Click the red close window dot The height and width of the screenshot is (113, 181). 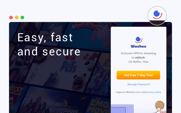tap(11, 18)
